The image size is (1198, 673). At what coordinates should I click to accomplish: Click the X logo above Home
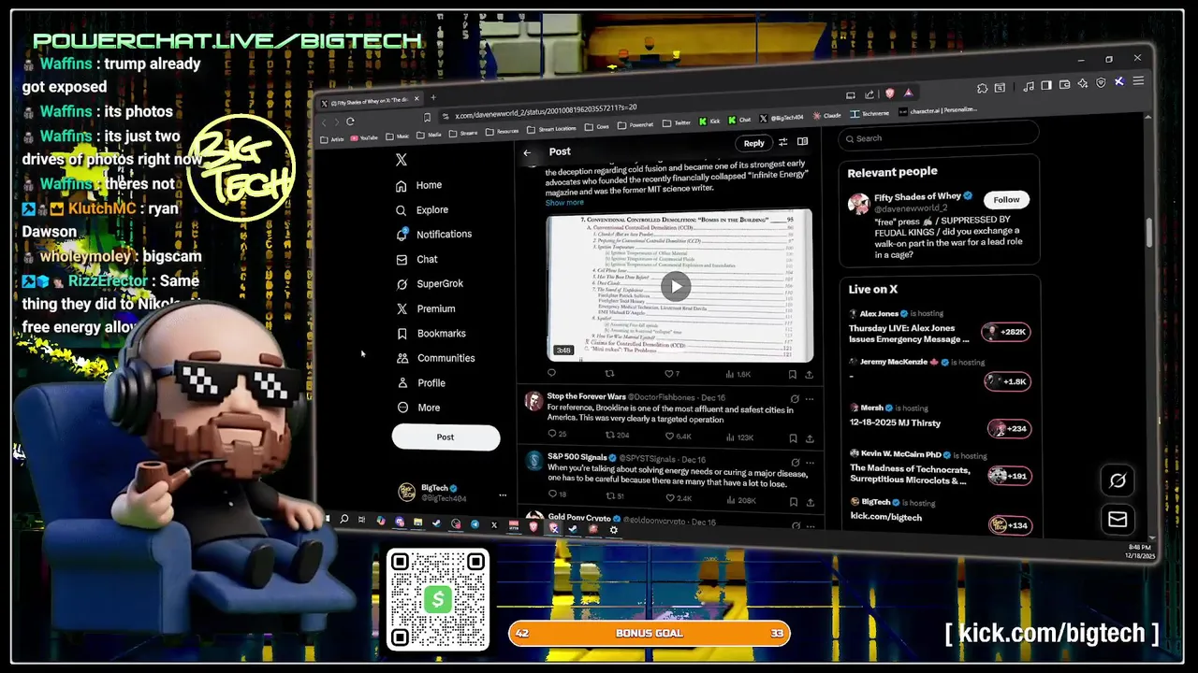click(402, 160)
